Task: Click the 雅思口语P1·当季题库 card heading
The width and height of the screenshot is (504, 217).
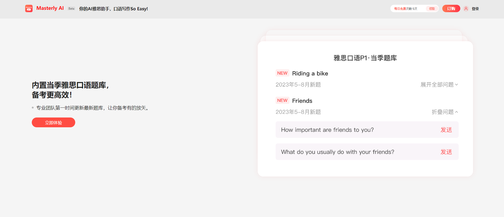Action: [x=365, y=58]
